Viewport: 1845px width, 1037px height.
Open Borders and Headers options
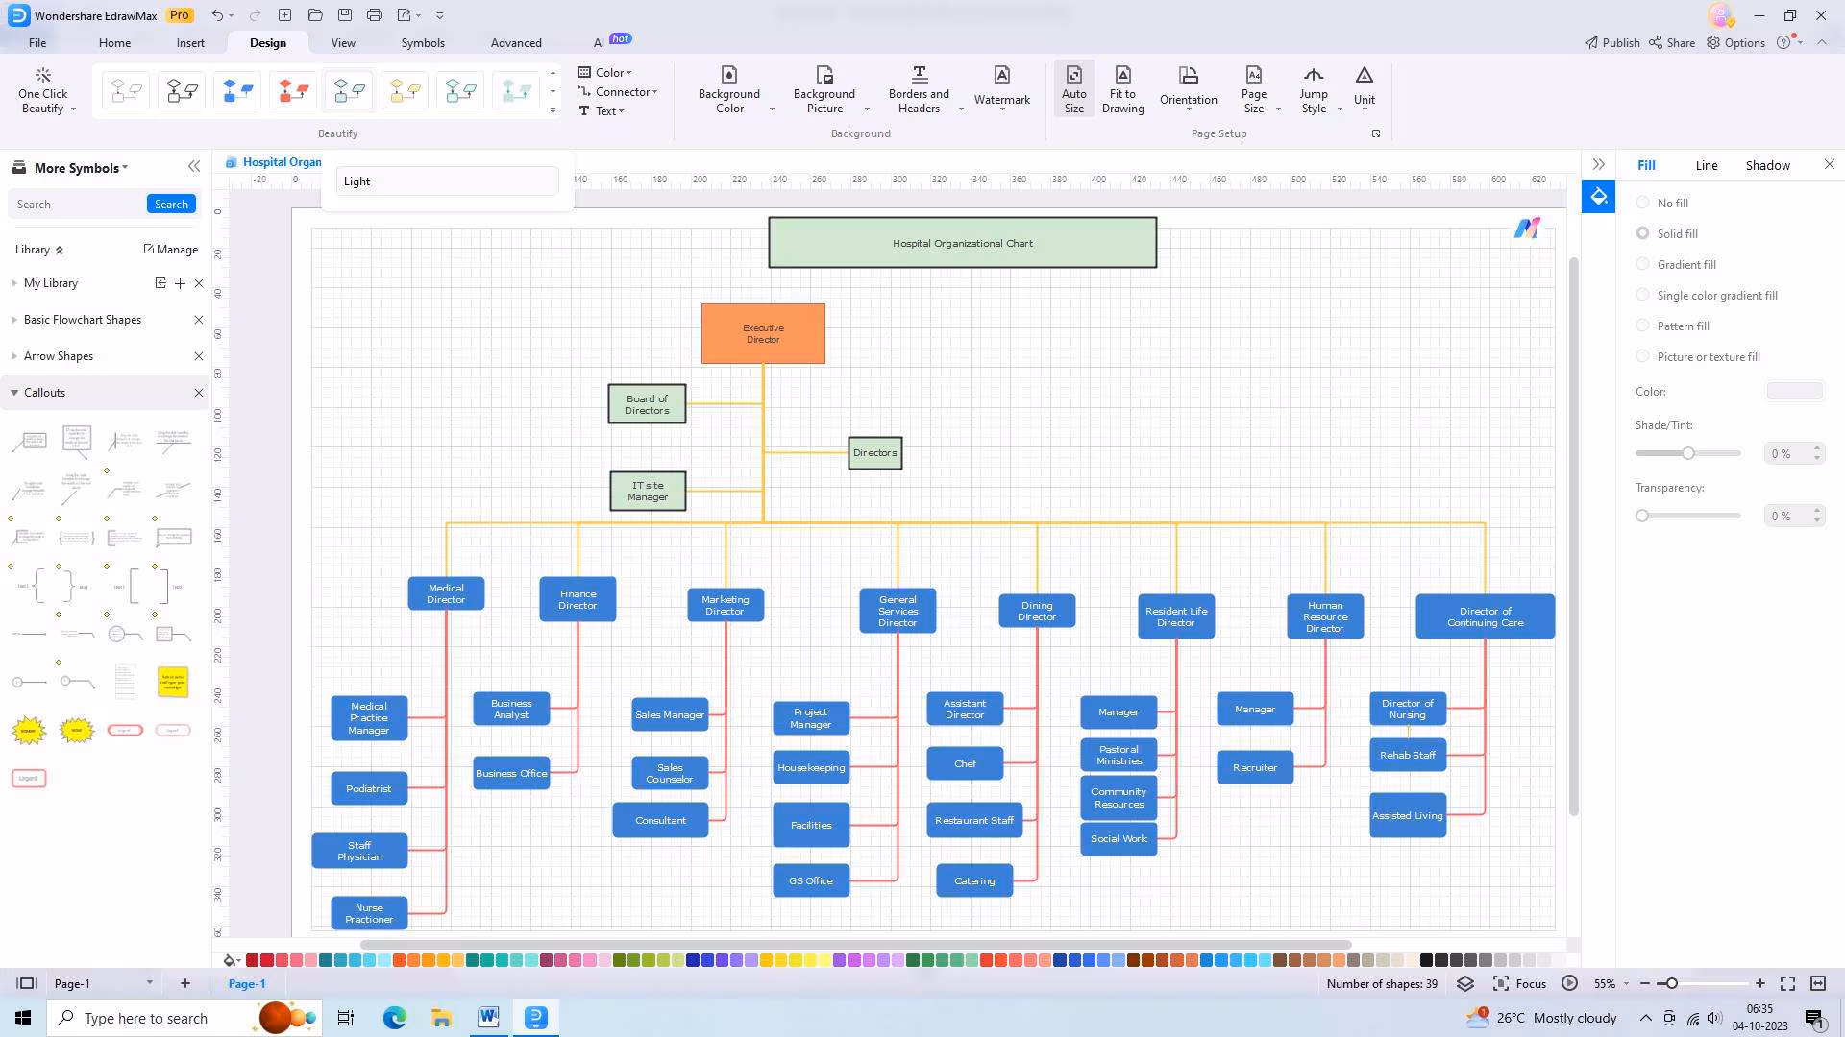point(919,88)
